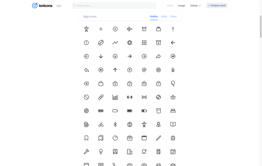The width and height of the screenshot is (262, 166).
Task: Pick the apps dot grid icon
Action: [144, 43]
